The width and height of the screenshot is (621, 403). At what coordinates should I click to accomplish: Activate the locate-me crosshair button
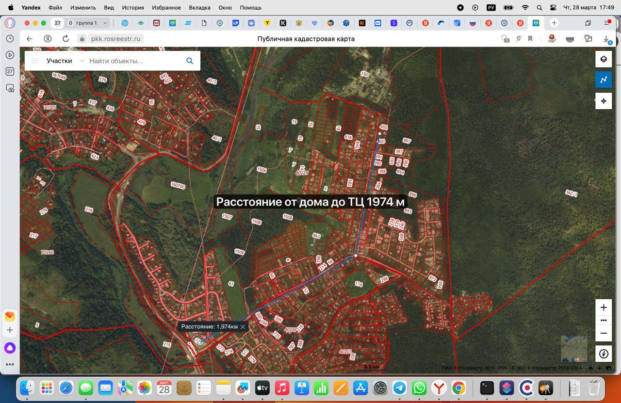[x=604, y=101]
